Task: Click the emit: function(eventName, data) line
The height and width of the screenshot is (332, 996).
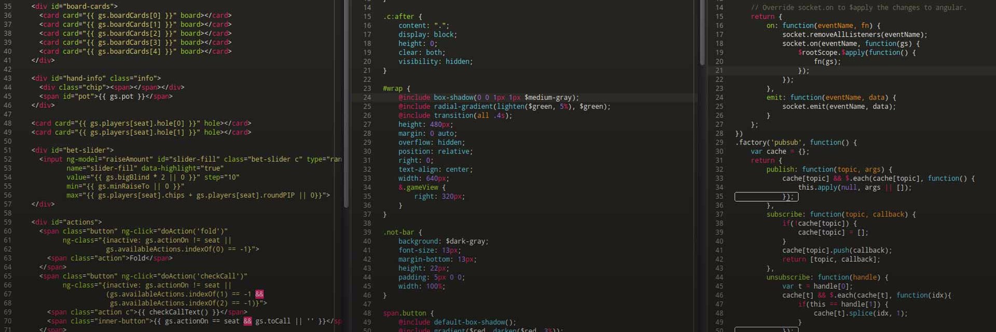Action: click(x=831, y=98)
